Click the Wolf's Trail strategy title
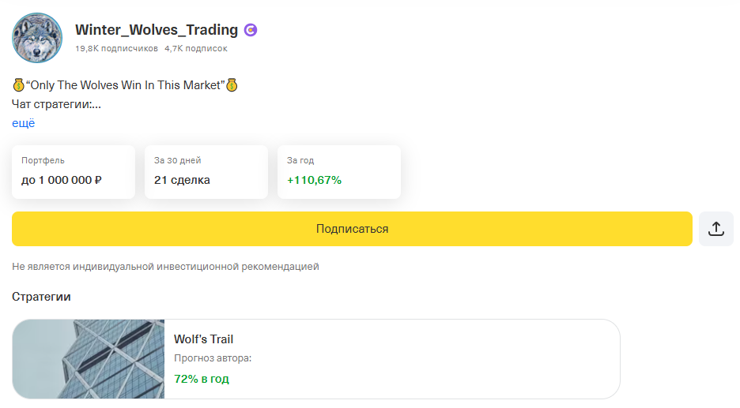Viewport: 740px width, 408px height. 204,339
